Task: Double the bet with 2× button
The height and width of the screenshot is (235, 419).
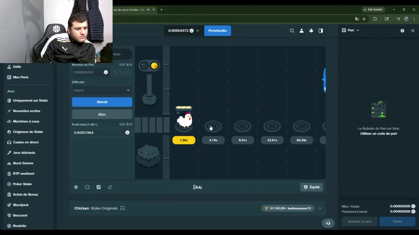Action: tap(126, 72)
